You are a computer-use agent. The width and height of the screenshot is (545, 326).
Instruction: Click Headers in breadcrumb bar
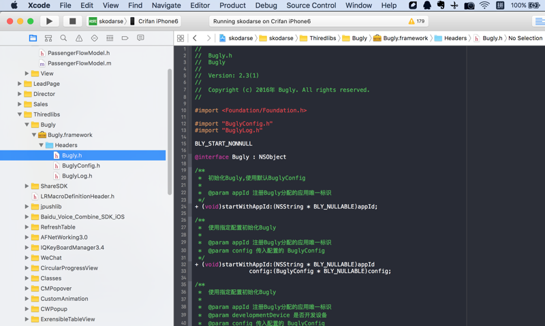coord(451,38)
